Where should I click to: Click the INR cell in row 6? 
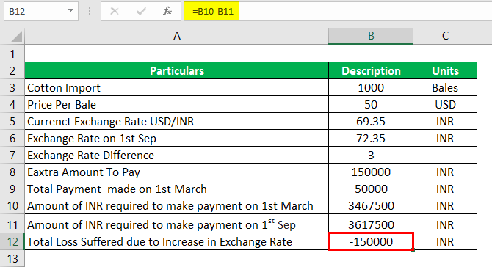[x=445, y=139]
